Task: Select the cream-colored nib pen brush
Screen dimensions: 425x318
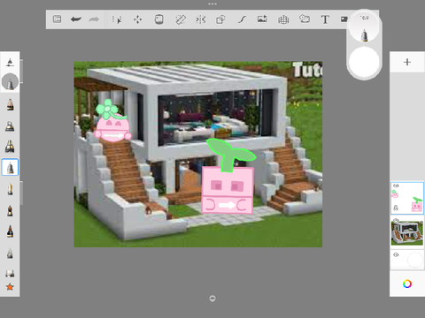Action: click(x=10, y=189)
